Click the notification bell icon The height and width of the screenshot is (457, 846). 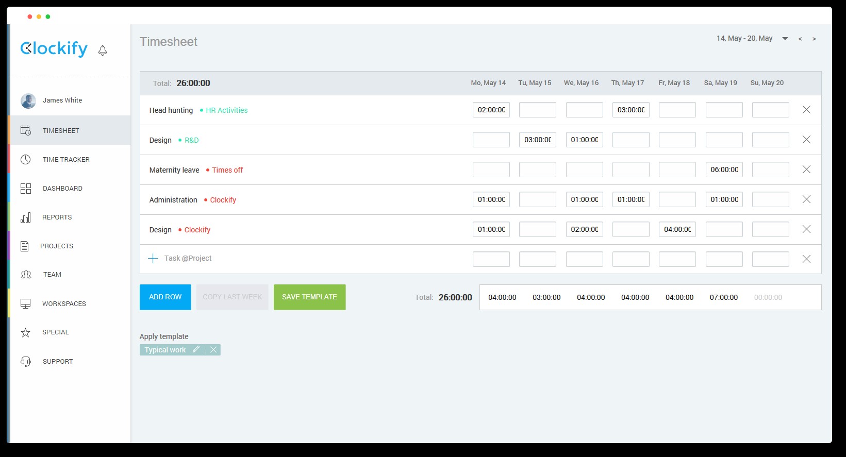click(x=103, y=50)
